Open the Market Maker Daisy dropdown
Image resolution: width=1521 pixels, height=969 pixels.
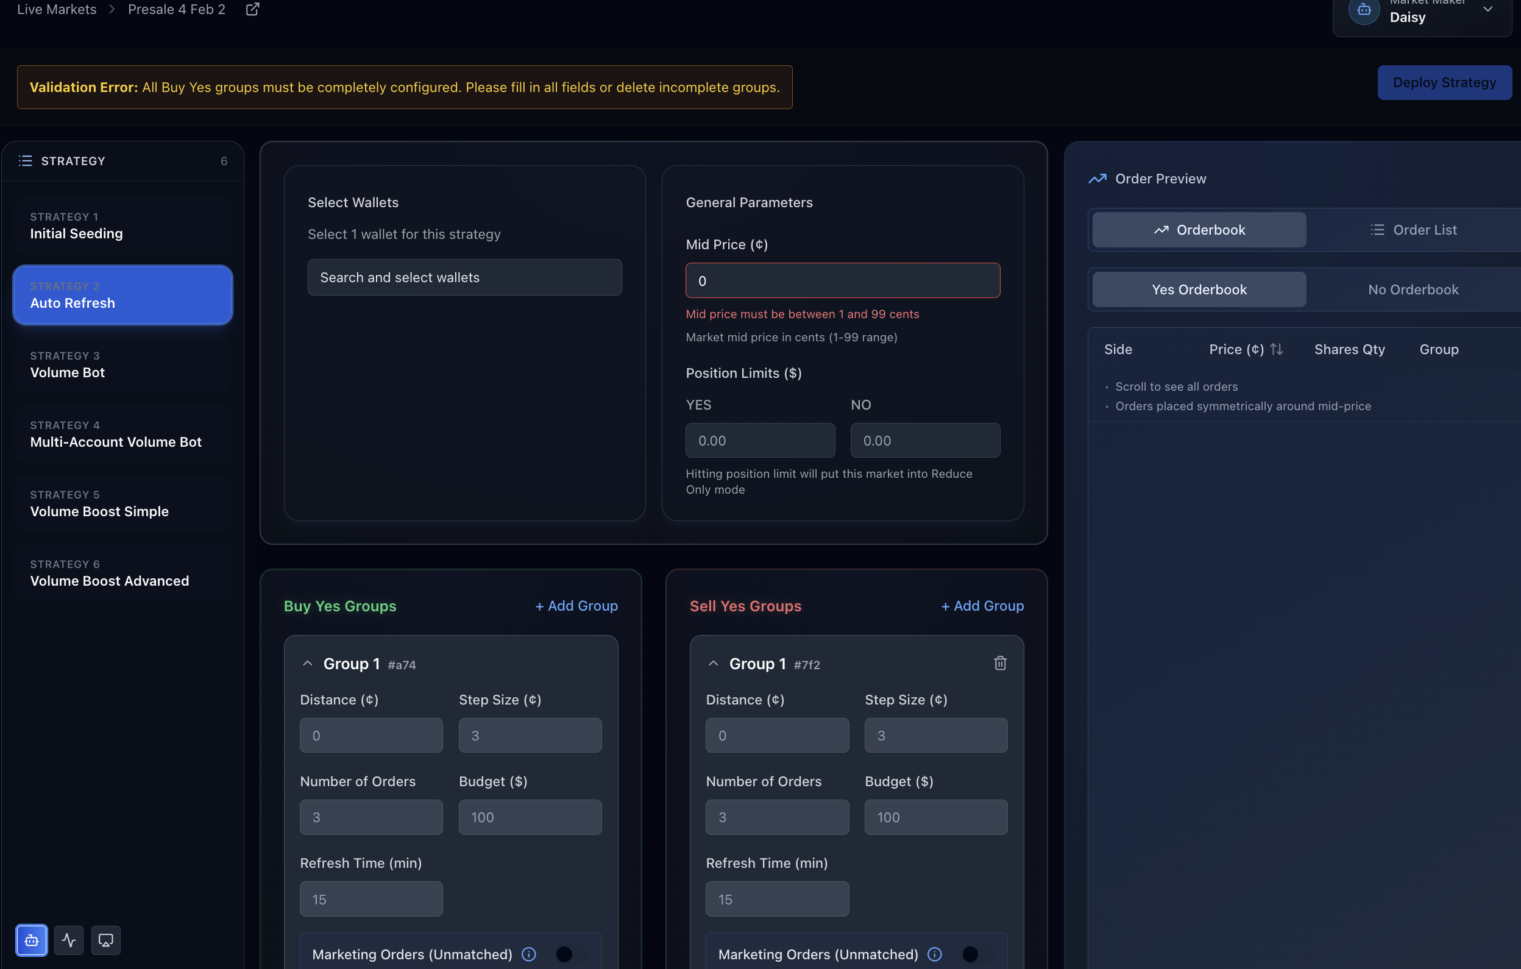click(x=1487, y=10)
